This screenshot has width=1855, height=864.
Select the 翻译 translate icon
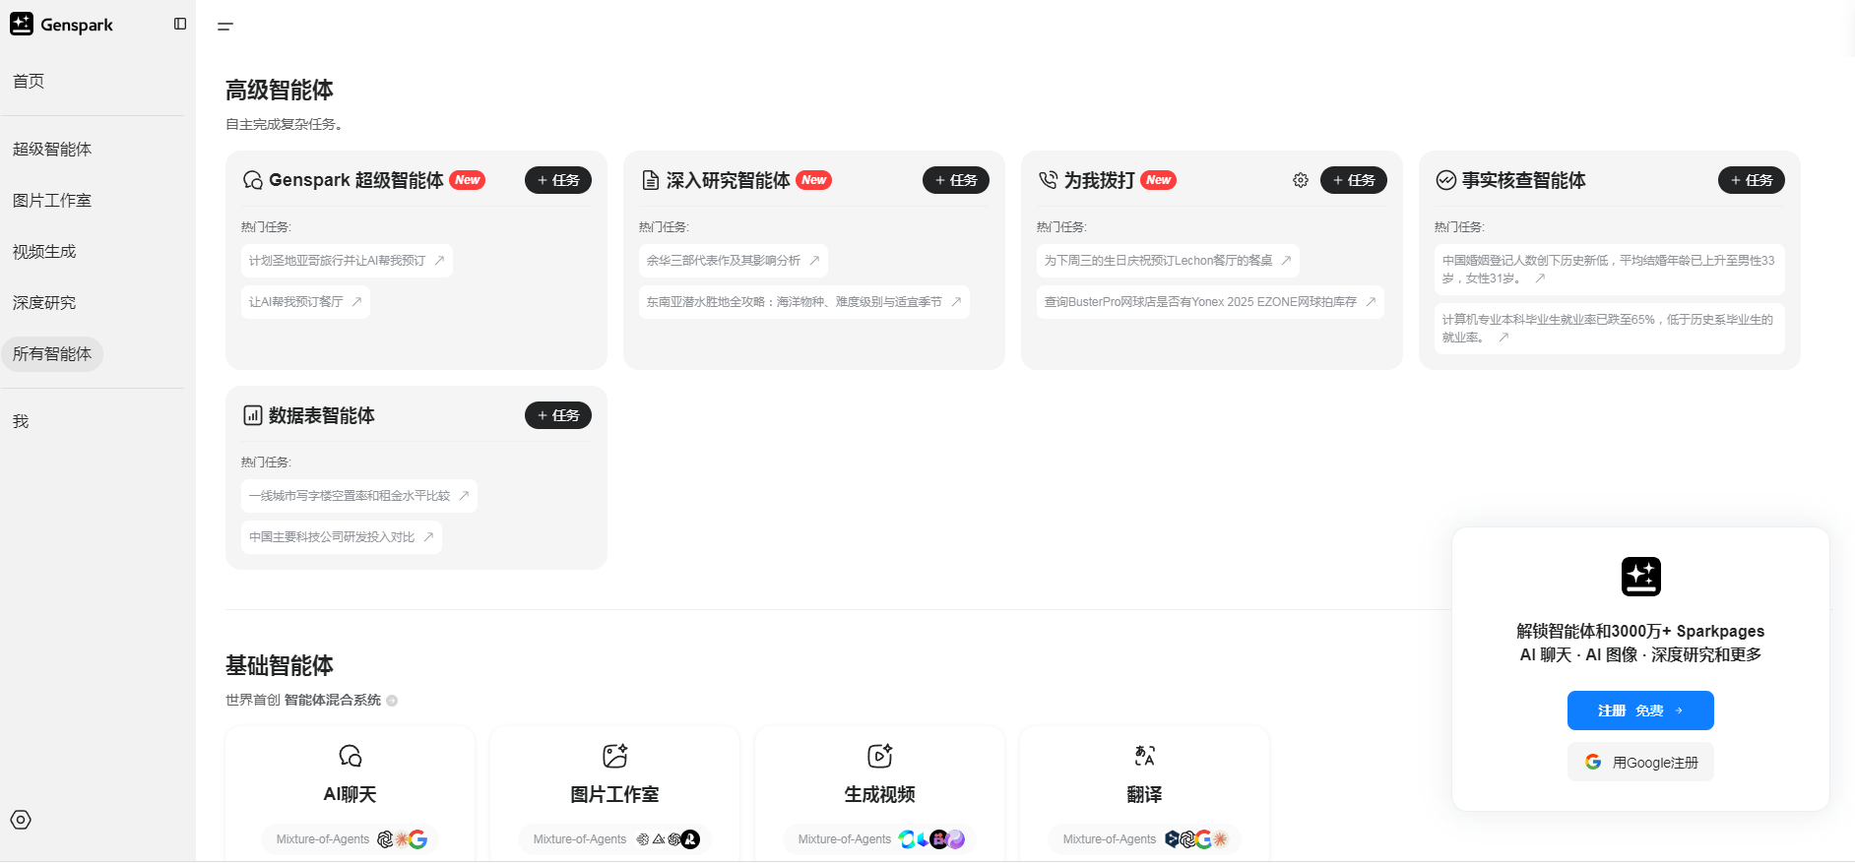click(x=1144, y=756)
